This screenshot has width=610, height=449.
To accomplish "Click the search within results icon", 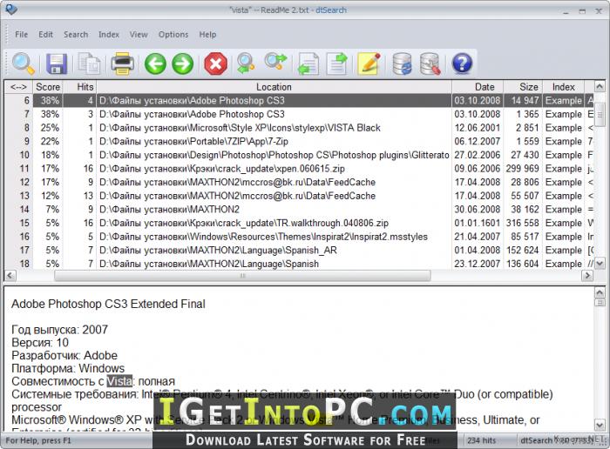I will point(247,64).
